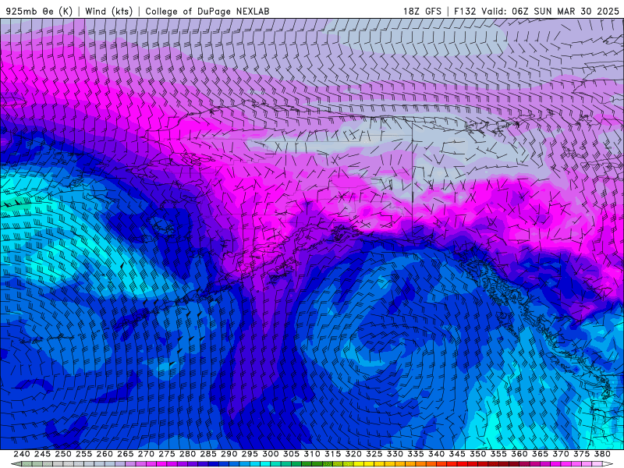Click the 290 value on the color scale
The height and width of the screenshot is (468, 624).
[229, 454]
